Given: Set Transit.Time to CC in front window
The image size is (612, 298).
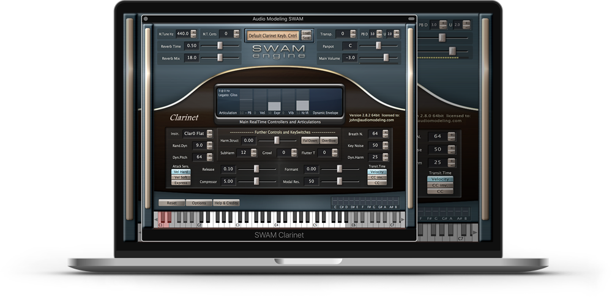Looking at the screenshot, I should tap(376, 183).
